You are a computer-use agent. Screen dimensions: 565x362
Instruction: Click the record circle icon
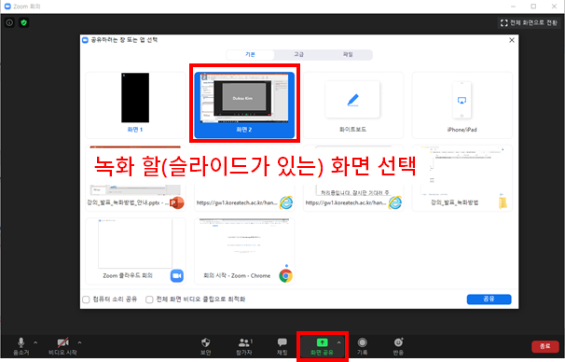(x=362, y=342)
